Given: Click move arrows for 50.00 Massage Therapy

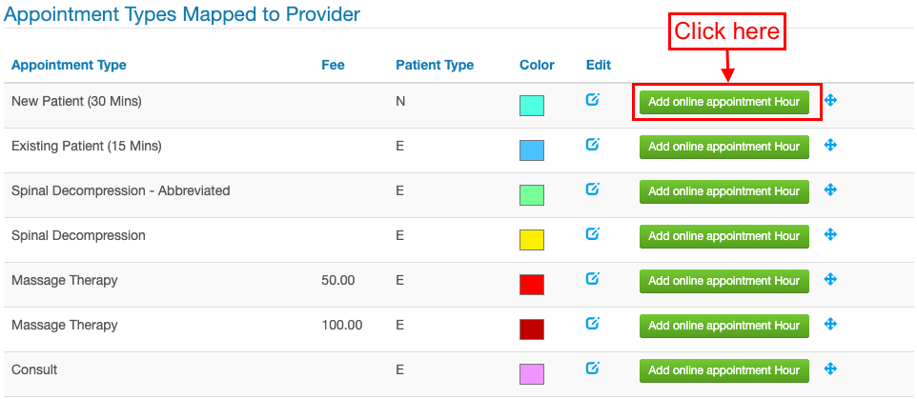Looking at the screenshot, I should [830, 279].
